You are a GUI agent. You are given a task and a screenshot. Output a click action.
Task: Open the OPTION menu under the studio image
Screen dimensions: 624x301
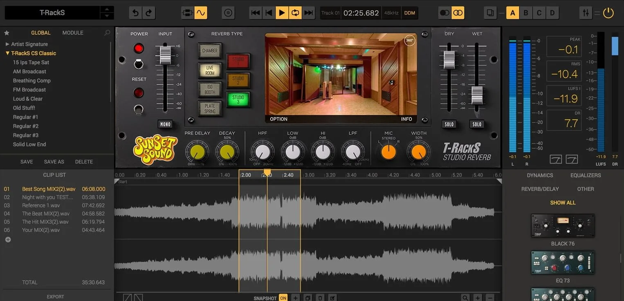click(278, 119)
